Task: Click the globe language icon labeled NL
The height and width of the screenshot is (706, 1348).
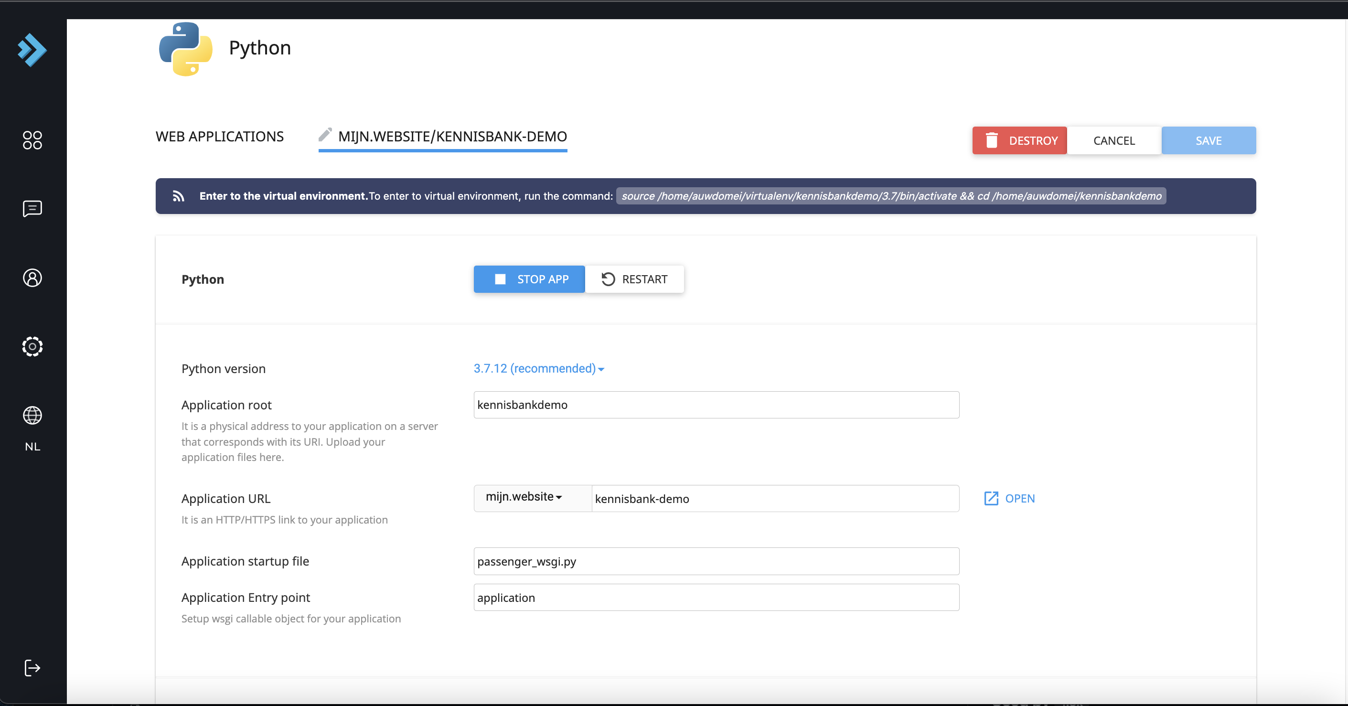Action: pos(32,416)
